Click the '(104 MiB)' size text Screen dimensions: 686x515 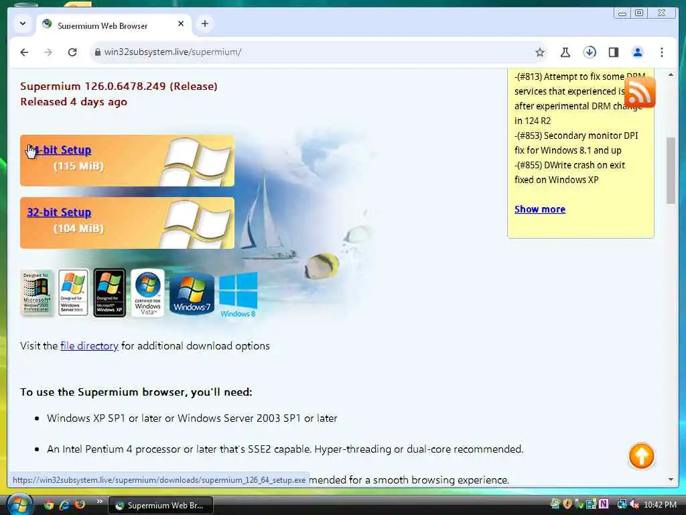click(x=79, y=229)
